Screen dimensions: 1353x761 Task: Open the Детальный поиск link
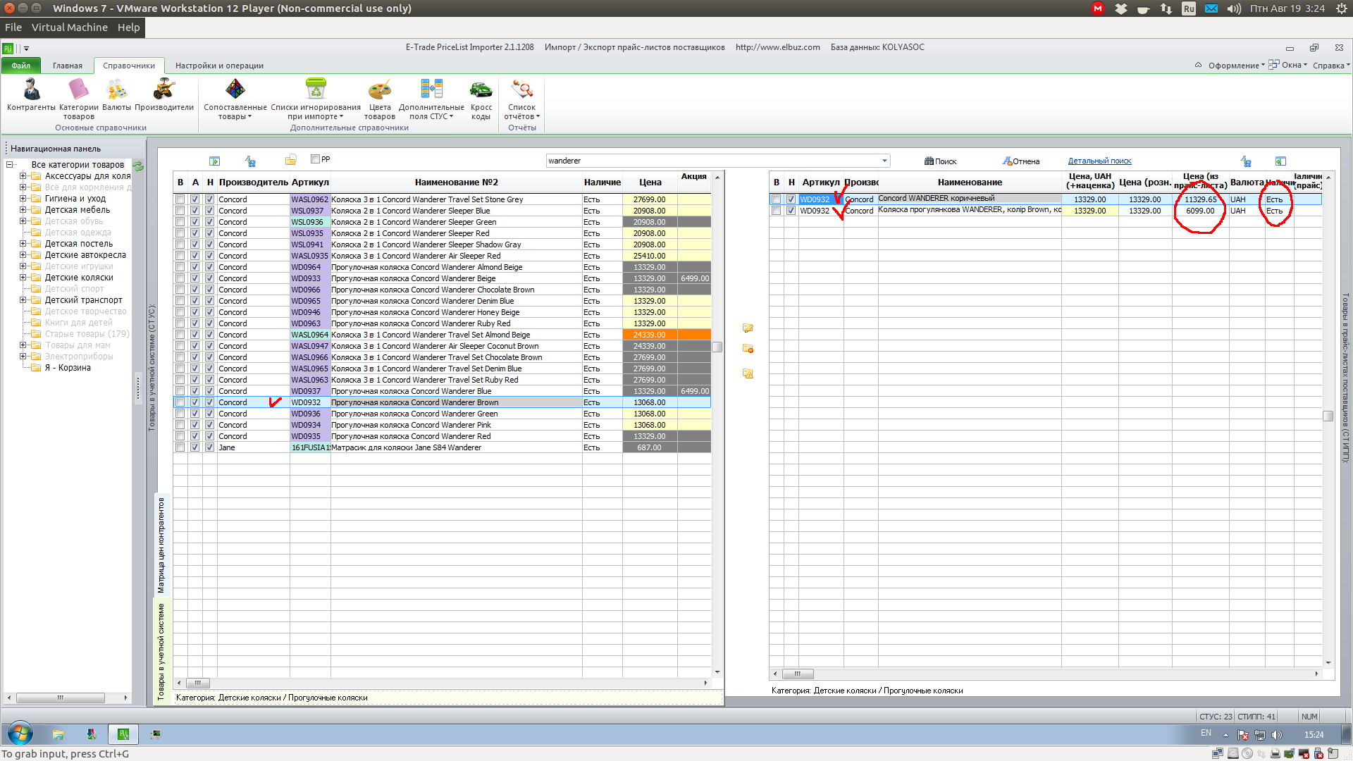pyautogui.click(x=1099, y=161)
